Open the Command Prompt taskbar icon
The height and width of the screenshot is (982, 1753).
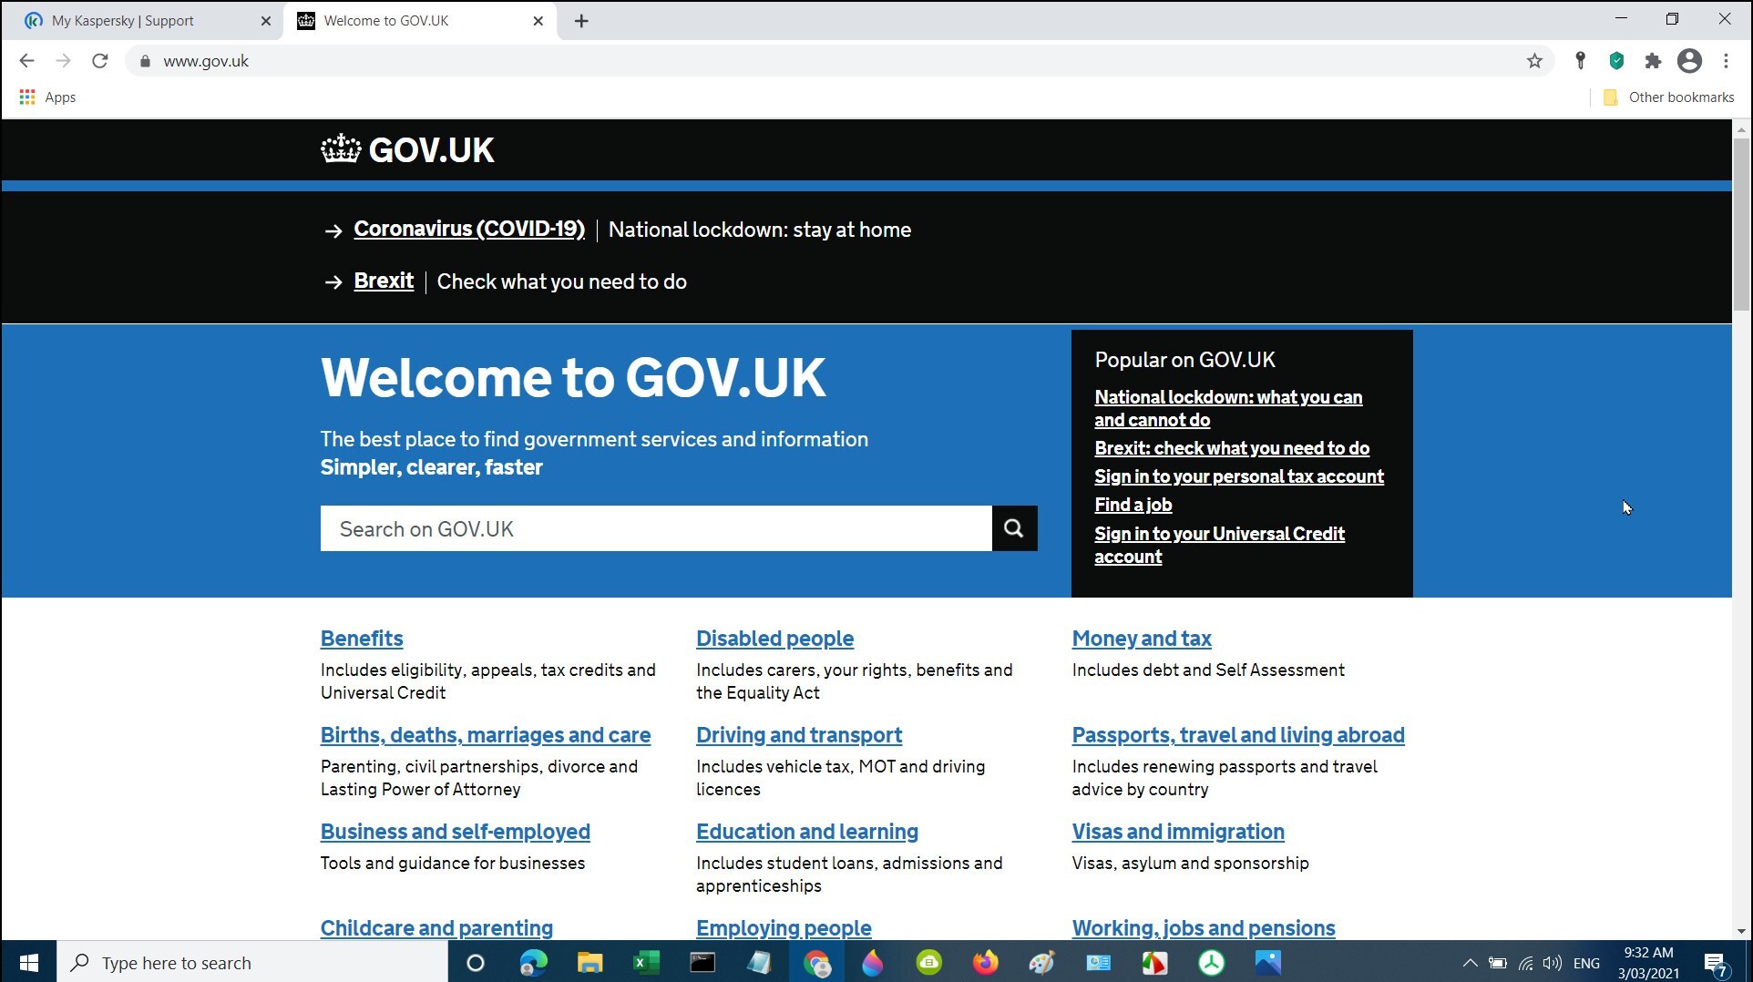tap(702, 962)
